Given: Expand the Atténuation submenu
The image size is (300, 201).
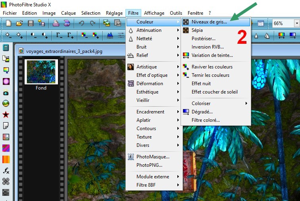Looking at the screenshot, I should pyautogui.click(x=154, y=30).
